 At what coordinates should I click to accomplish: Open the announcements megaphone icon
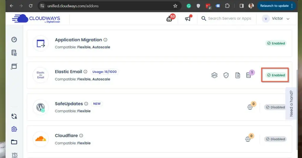point(188,18)
